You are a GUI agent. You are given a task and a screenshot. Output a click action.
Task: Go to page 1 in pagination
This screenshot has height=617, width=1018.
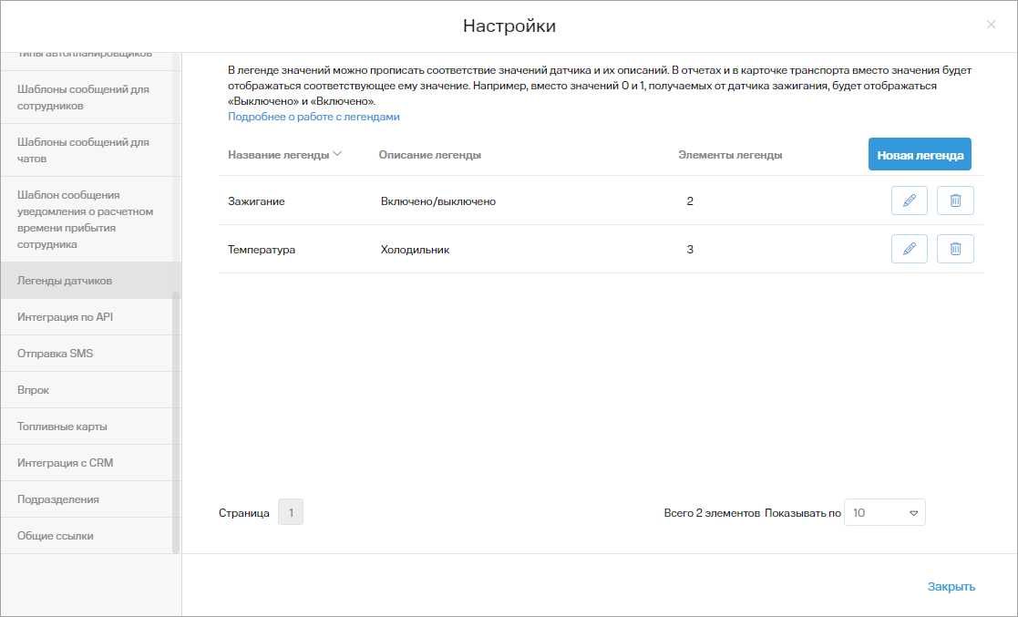pyautogui.click(x=290, y=512)
